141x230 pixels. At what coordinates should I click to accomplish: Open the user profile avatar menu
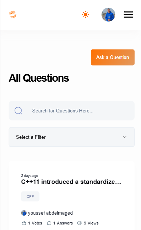click(x=108, y=15)
